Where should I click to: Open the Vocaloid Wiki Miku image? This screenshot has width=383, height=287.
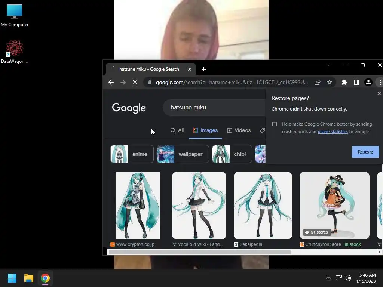click(199, 206)
